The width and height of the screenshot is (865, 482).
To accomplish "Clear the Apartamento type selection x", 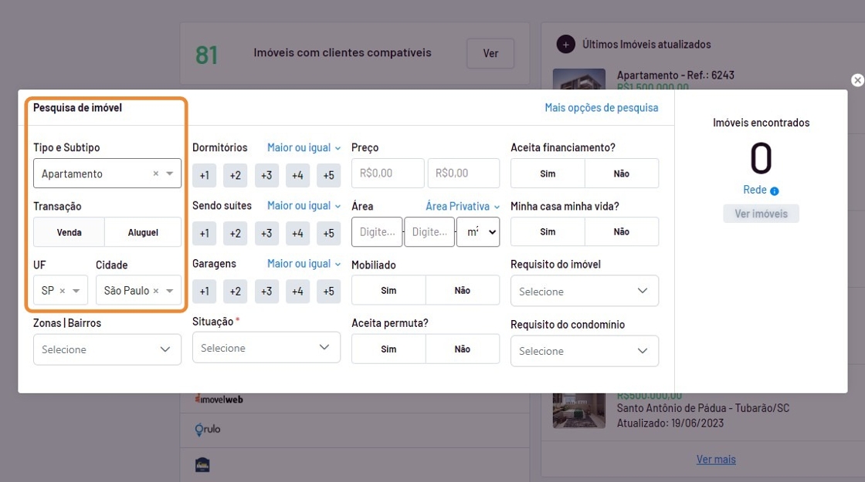I will point(155,174).
